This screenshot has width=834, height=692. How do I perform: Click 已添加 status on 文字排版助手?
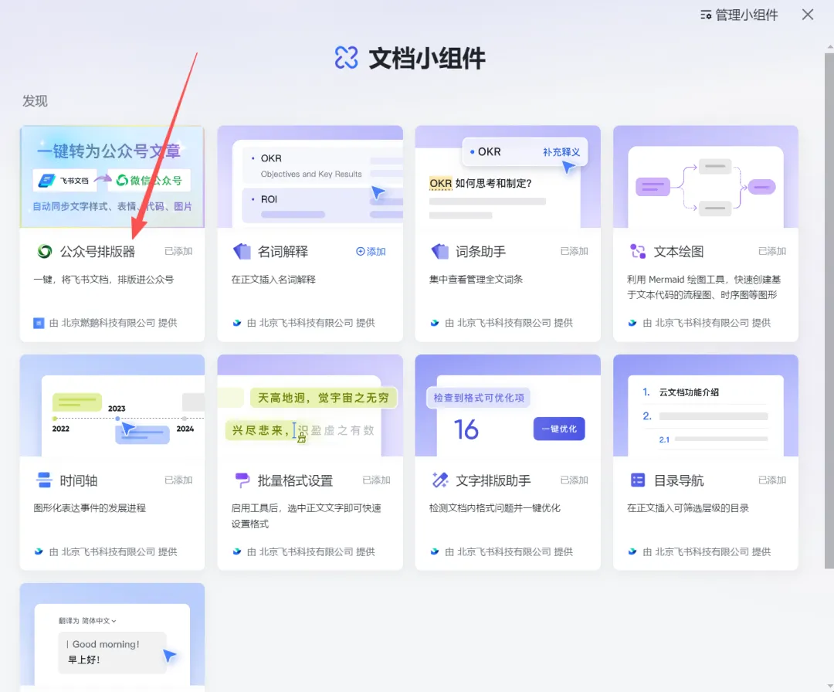(x=574, y=480)
